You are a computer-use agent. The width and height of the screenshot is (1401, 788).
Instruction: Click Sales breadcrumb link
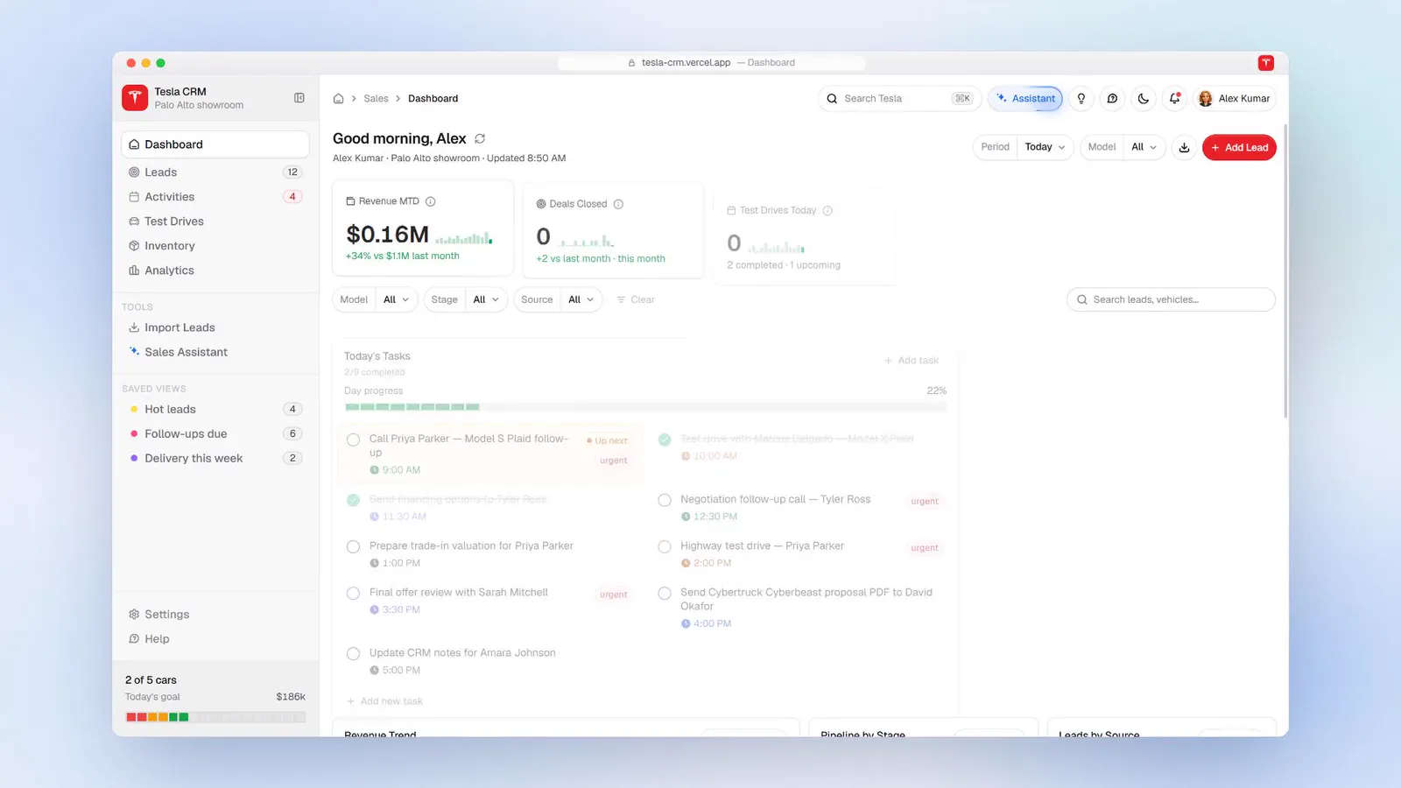click(376, 99)
